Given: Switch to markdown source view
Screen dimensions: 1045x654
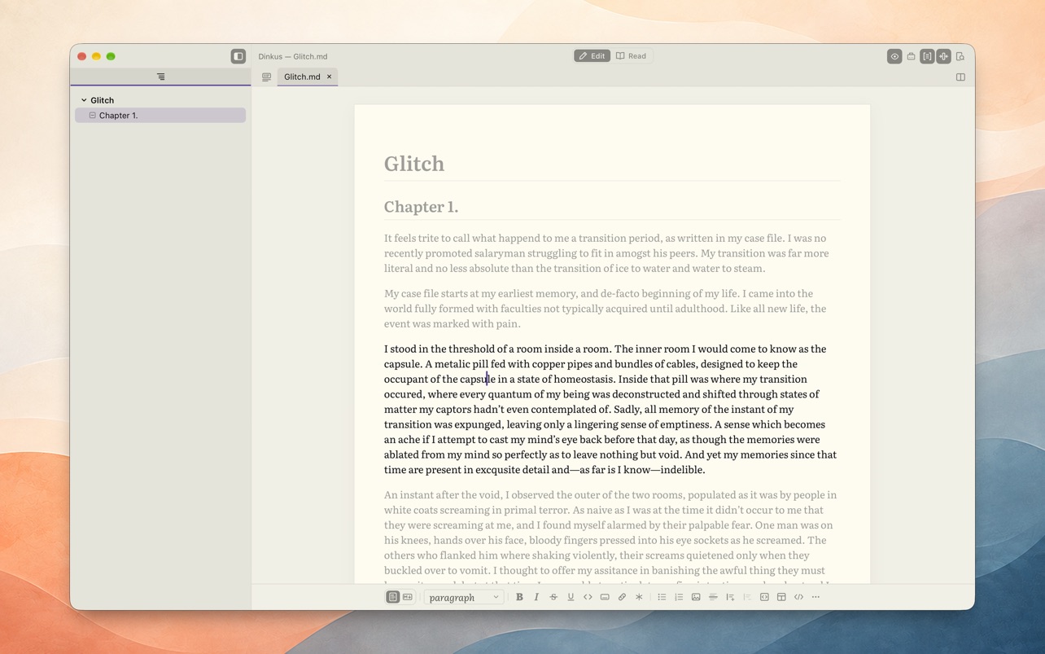Looking at the screenshot, I should click(408, 597).
